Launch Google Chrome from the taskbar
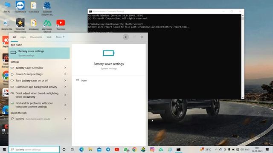The height and width of the screenshot is (153, 273). point(134,149)
